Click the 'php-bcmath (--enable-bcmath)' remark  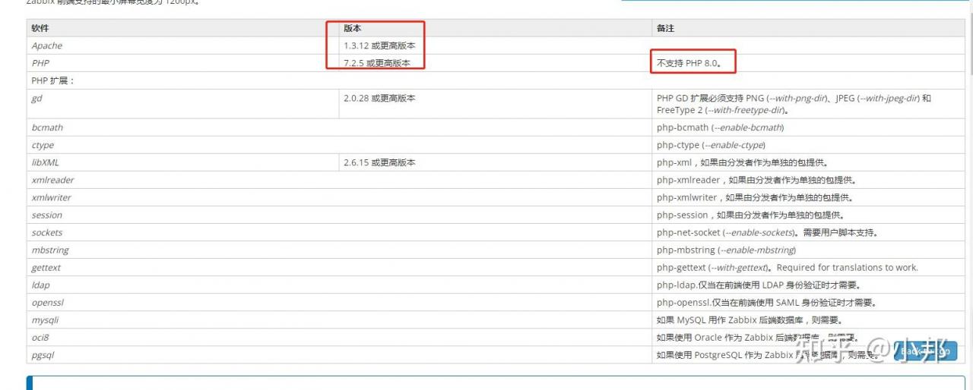(x=721, y=127)
